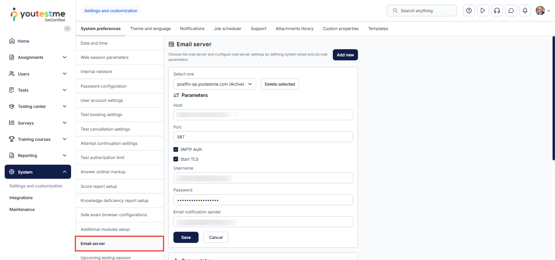Disable the Start TLS checkbox
This screenshot has width=555, height=260.
coord(176,159)
